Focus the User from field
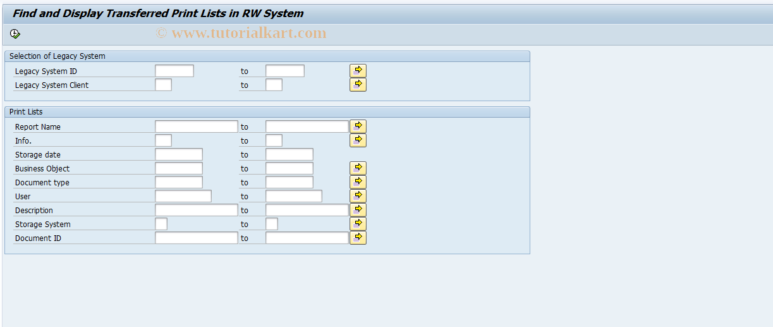This screenshot has width=773, height=327. [x=183, y=196]
